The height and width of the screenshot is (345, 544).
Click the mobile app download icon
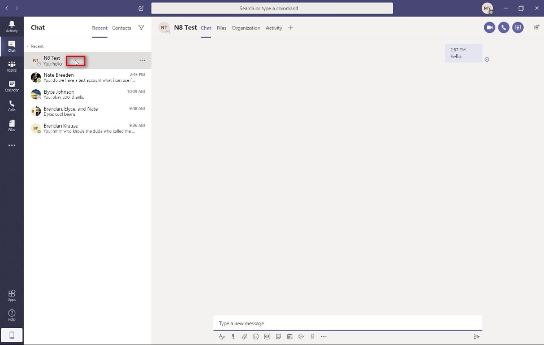12,335
